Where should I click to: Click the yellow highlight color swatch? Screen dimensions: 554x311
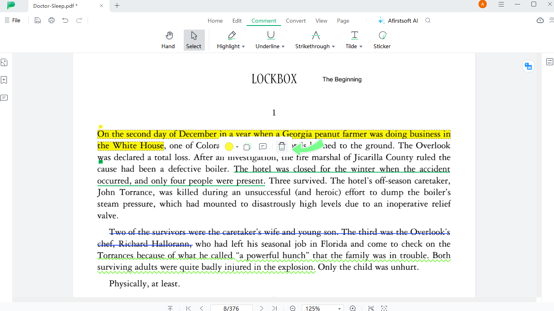coord(229,147)
